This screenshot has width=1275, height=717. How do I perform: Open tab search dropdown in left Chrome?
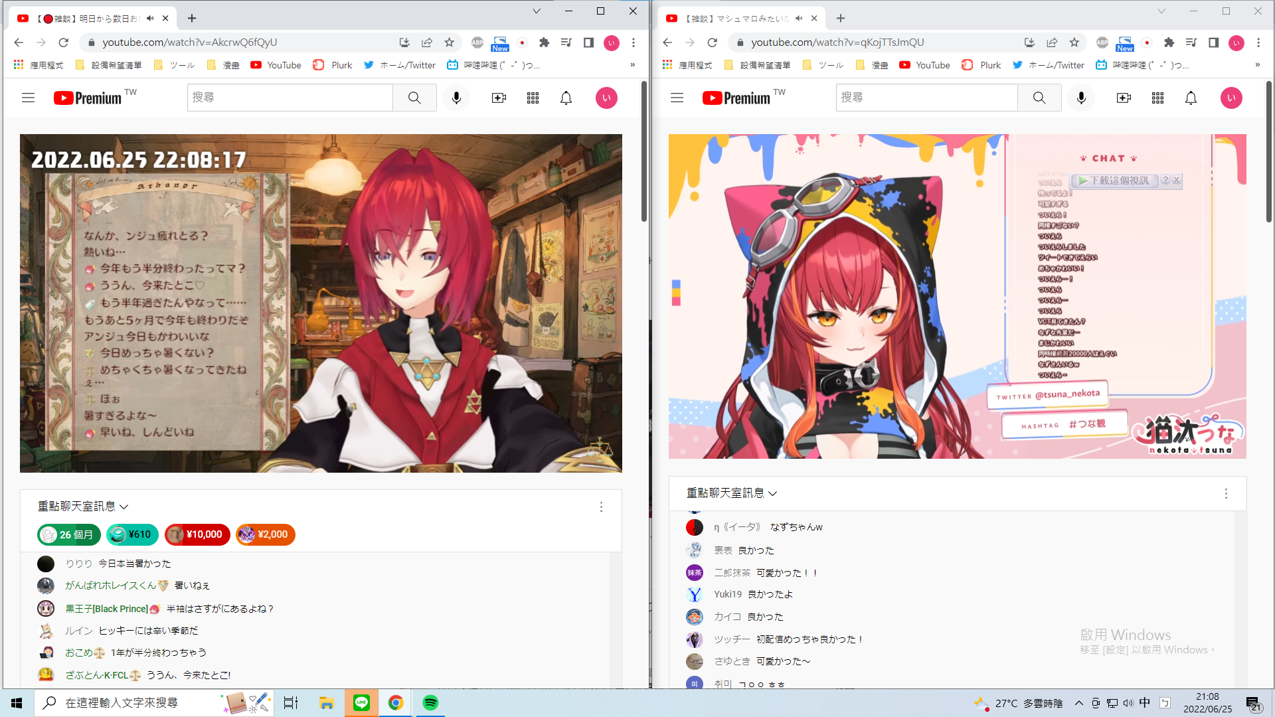click(537, 11)
